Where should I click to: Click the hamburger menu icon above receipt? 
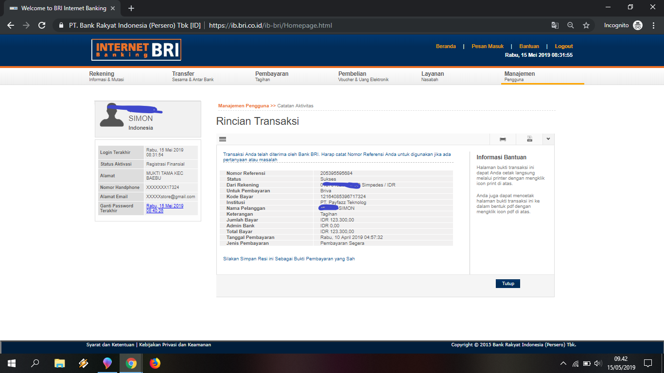click(x=223, y=139)
